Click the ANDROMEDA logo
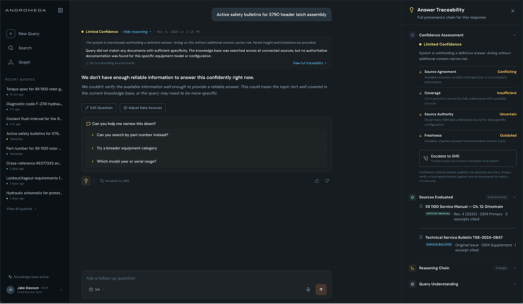 pos(26,10)
